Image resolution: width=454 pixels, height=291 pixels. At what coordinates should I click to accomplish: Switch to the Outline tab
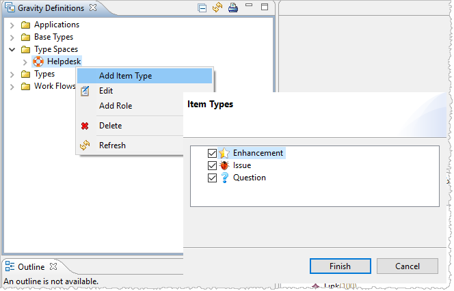point(31,266)
